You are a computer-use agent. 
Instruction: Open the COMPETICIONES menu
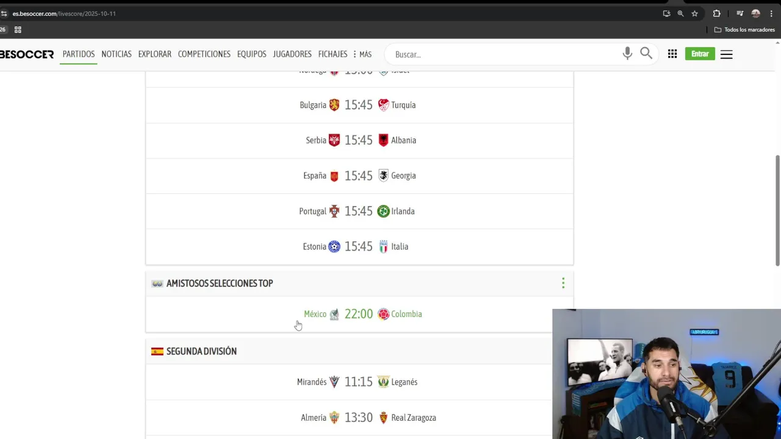coord(204,54)
